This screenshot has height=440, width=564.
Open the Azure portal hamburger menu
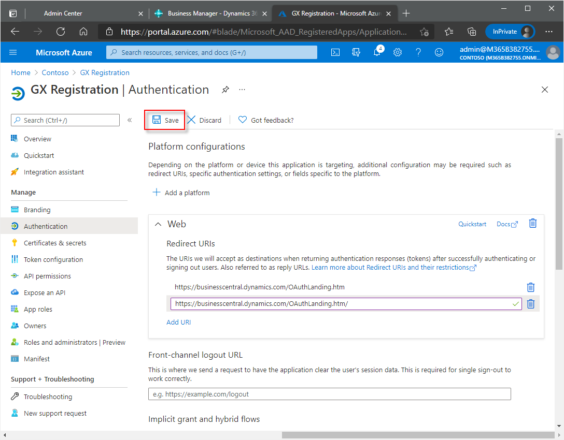[13, 52]
